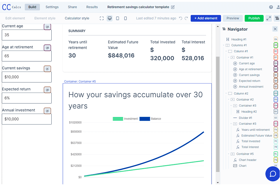Collapse Column #1 tree node
The image size is (280, 187).
226,51
